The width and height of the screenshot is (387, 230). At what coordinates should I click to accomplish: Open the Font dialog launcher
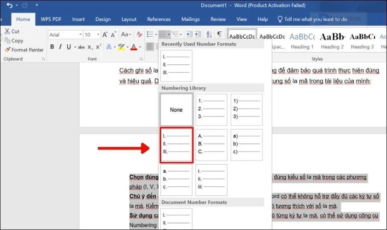(141, 59)
